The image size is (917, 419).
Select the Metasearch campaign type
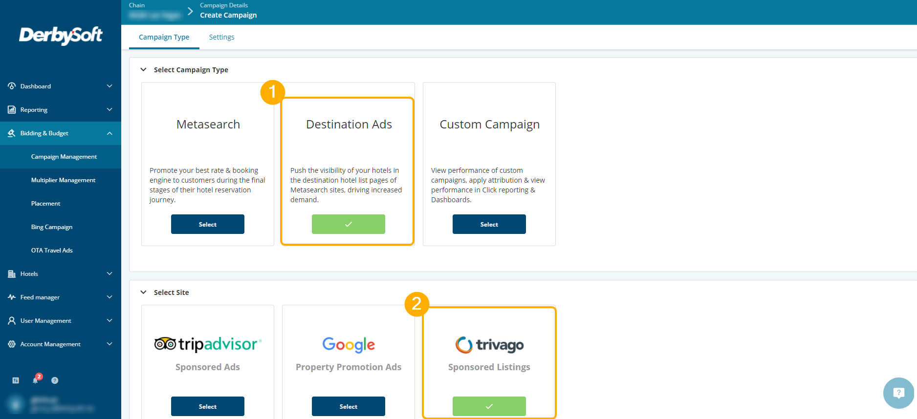pyautogui.click(x=208, y=224)
